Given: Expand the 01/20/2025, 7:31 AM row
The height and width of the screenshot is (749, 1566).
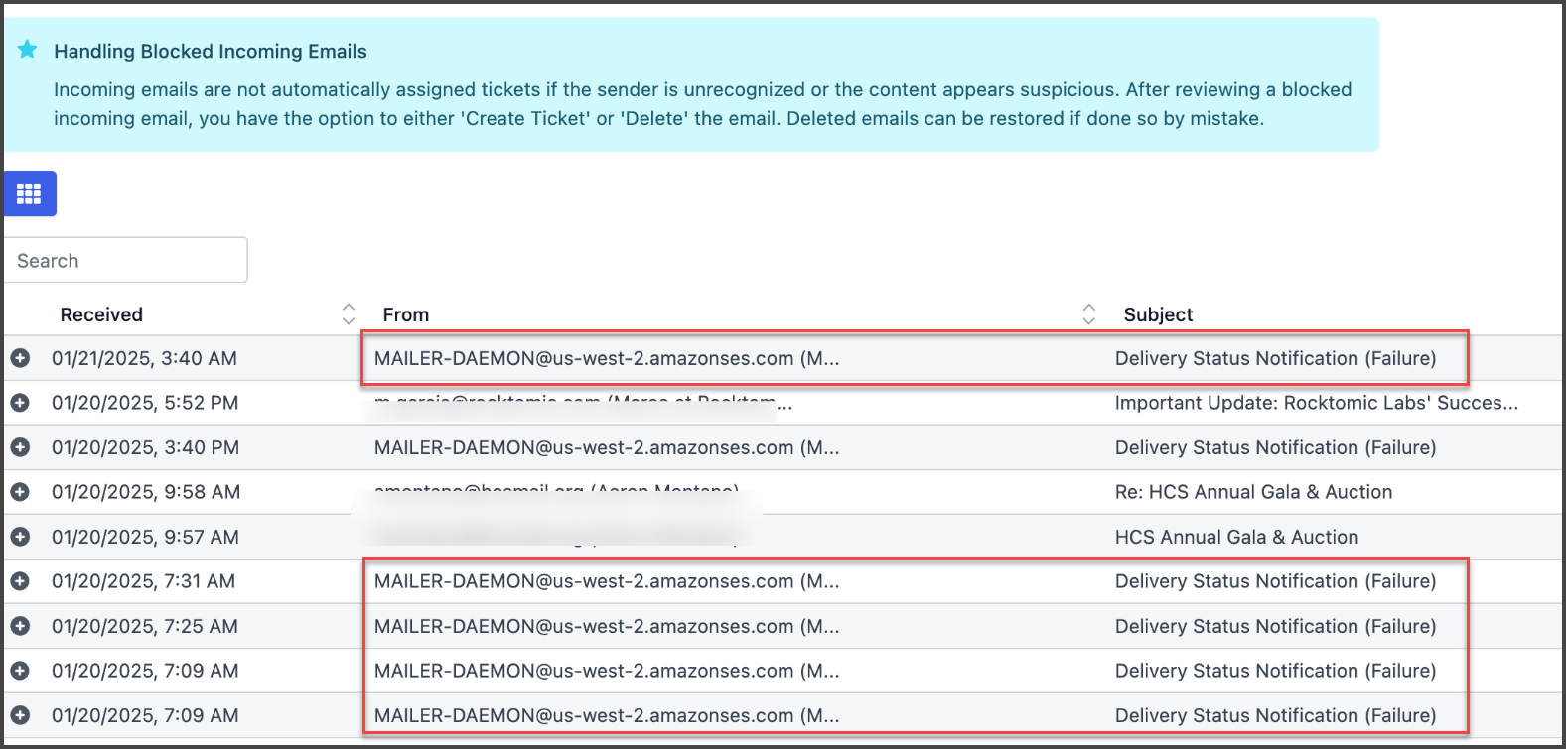Looking at the screenshot, I should 20,581.
